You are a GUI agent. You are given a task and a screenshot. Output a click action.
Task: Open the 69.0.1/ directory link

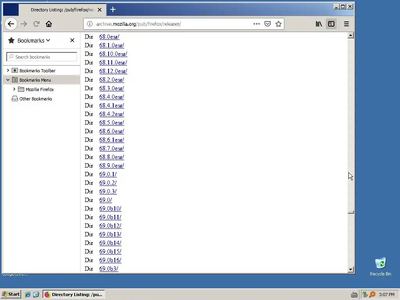(108, 174)
